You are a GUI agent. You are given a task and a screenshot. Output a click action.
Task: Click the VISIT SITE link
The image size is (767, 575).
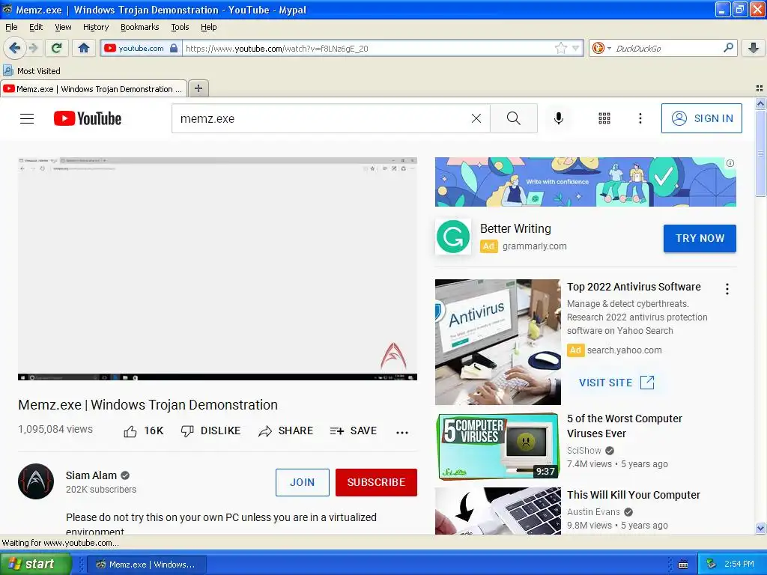616,383
